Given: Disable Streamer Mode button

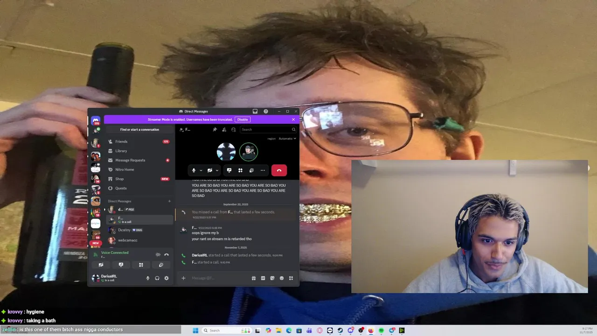Looking at the screenshot, I should (243, 119).
